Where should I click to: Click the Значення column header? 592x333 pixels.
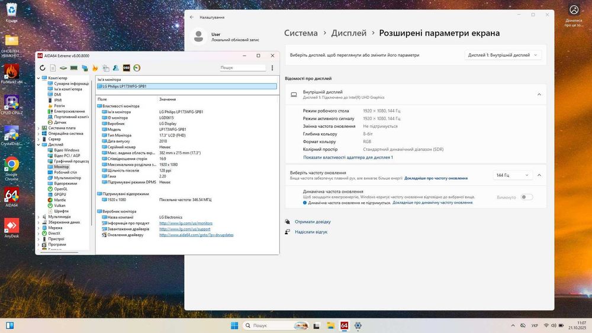[168, 99]
